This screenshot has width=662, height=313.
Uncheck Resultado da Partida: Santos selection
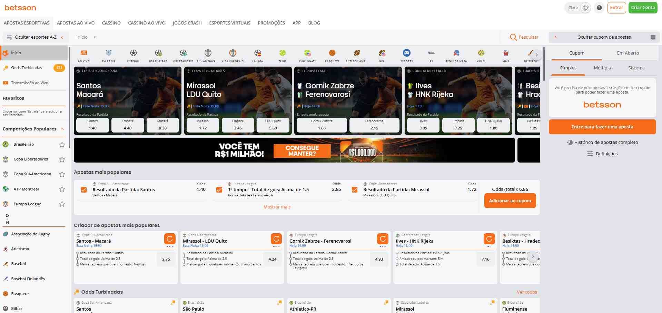coord(84,190)
